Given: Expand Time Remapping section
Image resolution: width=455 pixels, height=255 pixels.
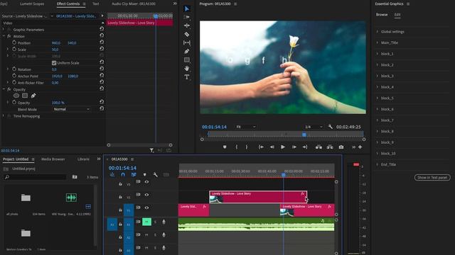Looking at the screenshot, I should 4,116.
